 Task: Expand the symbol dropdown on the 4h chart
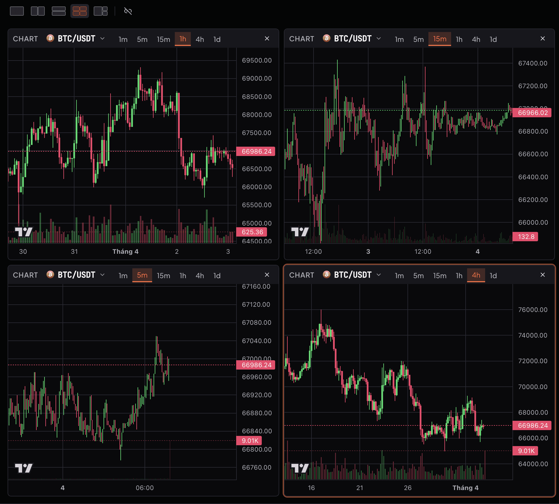coord(379,275)
